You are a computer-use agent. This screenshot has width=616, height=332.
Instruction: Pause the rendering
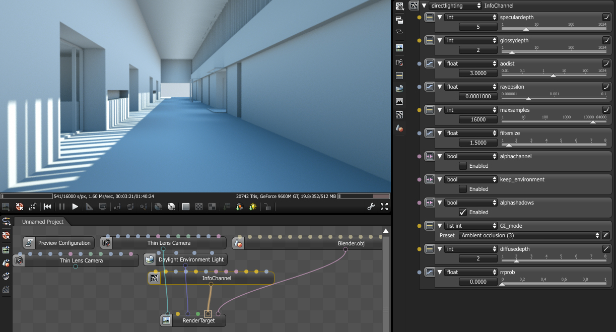point(62,207)
